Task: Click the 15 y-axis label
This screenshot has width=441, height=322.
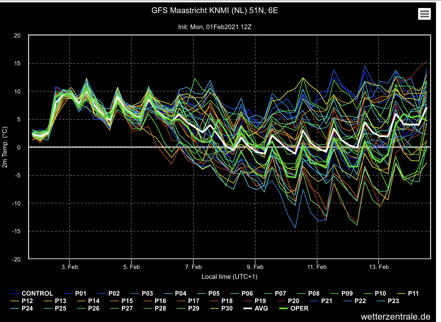Action: pyautogui.click(x=17, y=63)
